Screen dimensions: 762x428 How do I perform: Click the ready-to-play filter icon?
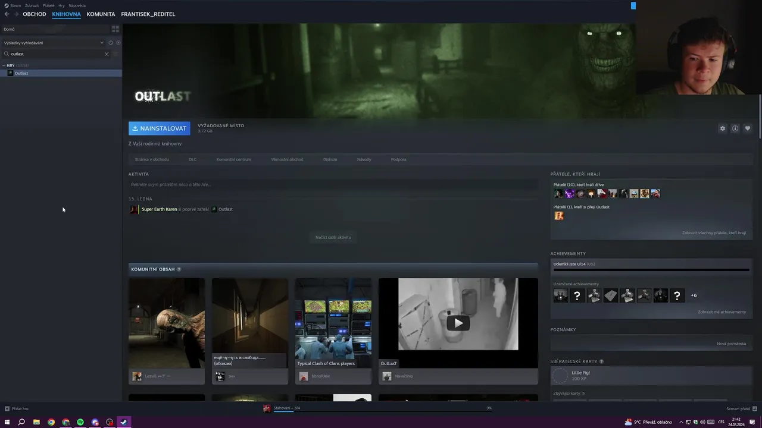(x=118, y=43)
